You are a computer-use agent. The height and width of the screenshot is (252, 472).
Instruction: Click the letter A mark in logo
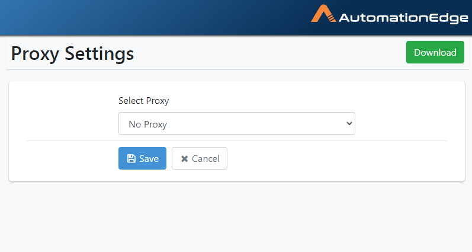point(323,14)
